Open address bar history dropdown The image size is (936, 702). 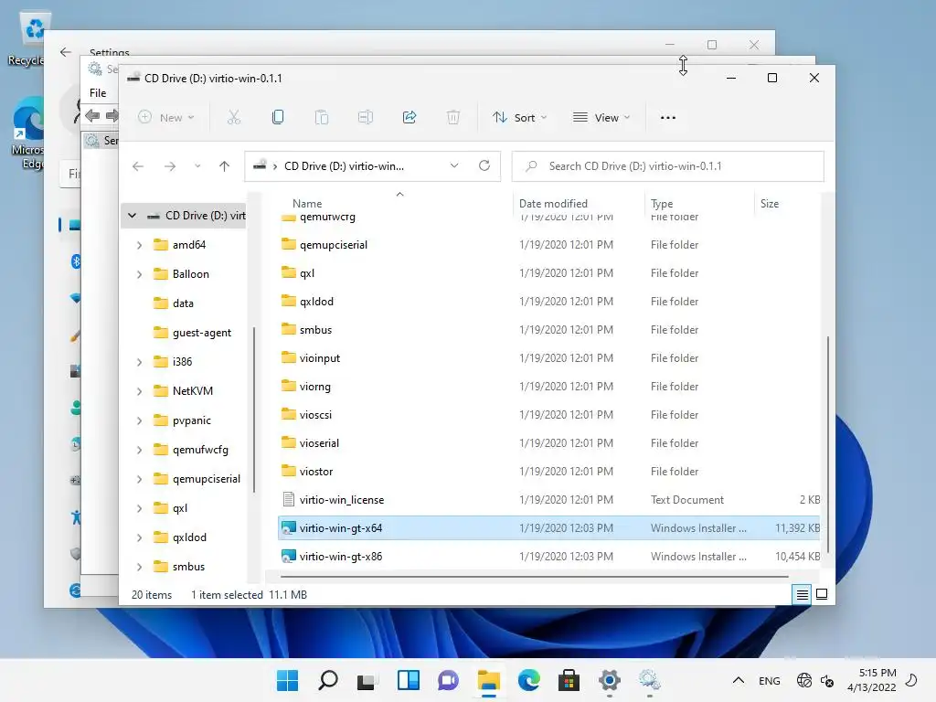click(x=454, y=166)
